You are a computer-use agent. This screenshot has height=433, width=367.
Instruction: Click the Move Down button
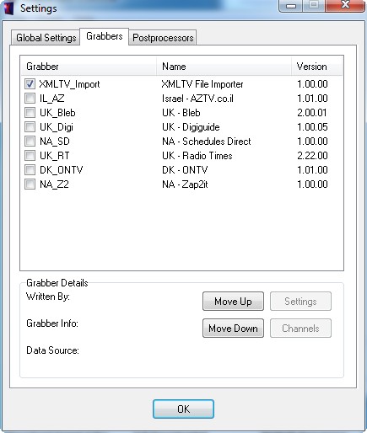click(233, 328)
